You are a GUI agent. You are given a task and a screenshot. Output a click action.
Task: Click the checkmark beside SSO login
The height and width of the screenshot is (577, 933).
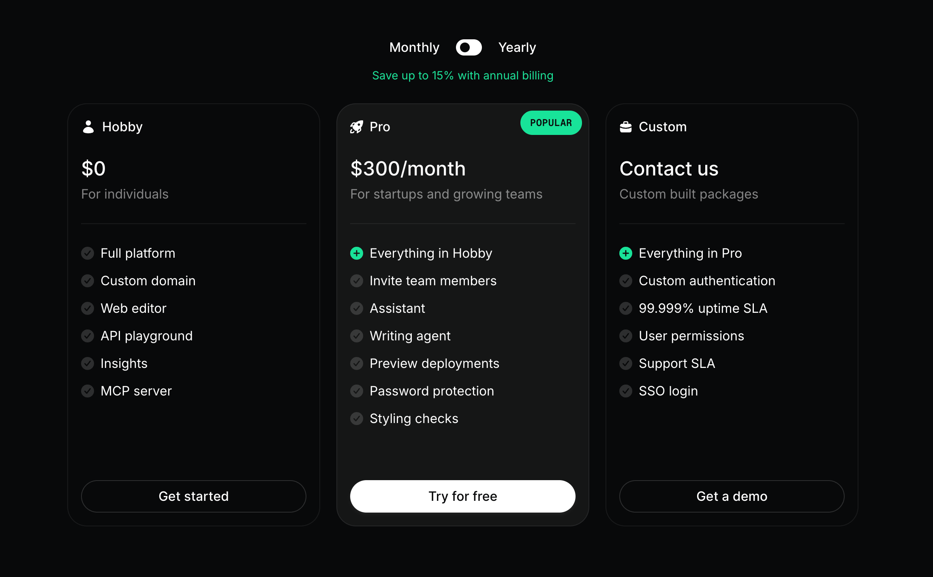(626, 391)
